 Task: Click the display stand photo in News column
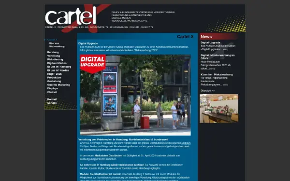pyautogui.click(x=219, y=109)
